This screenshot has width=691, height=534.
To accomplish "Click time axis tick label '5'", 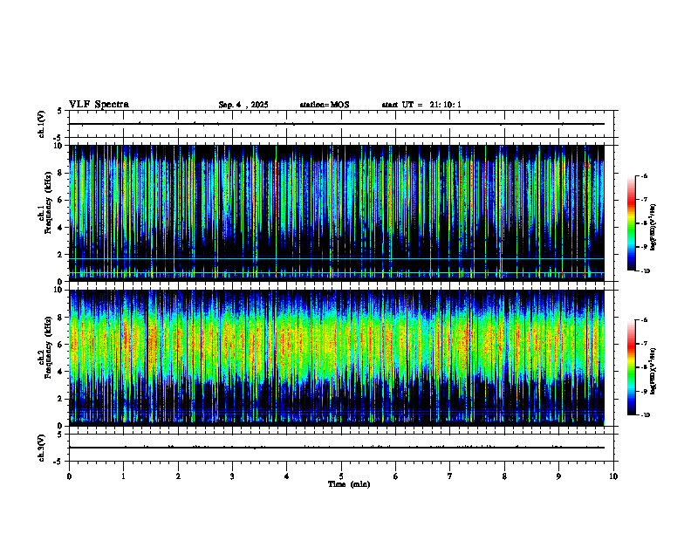I will point(341,476).
